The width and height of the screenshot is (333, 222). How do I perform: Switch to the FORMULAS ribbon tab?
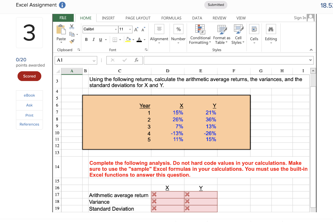click(x=171, y=18)
